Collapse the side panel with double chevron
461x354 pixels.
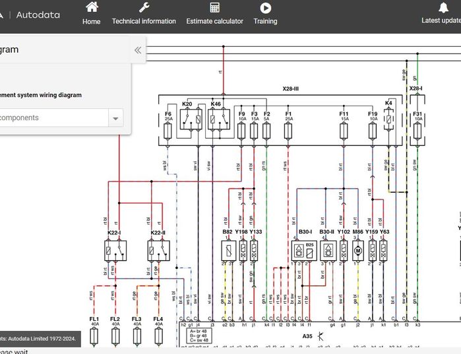tap(138, 50)
